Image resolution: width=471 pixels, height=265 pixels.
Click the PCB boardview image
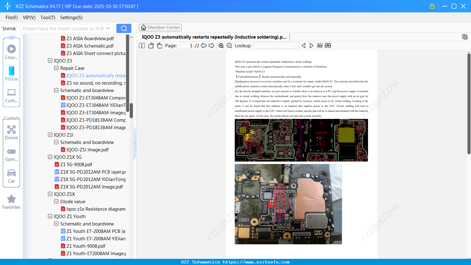click(301, 140)
